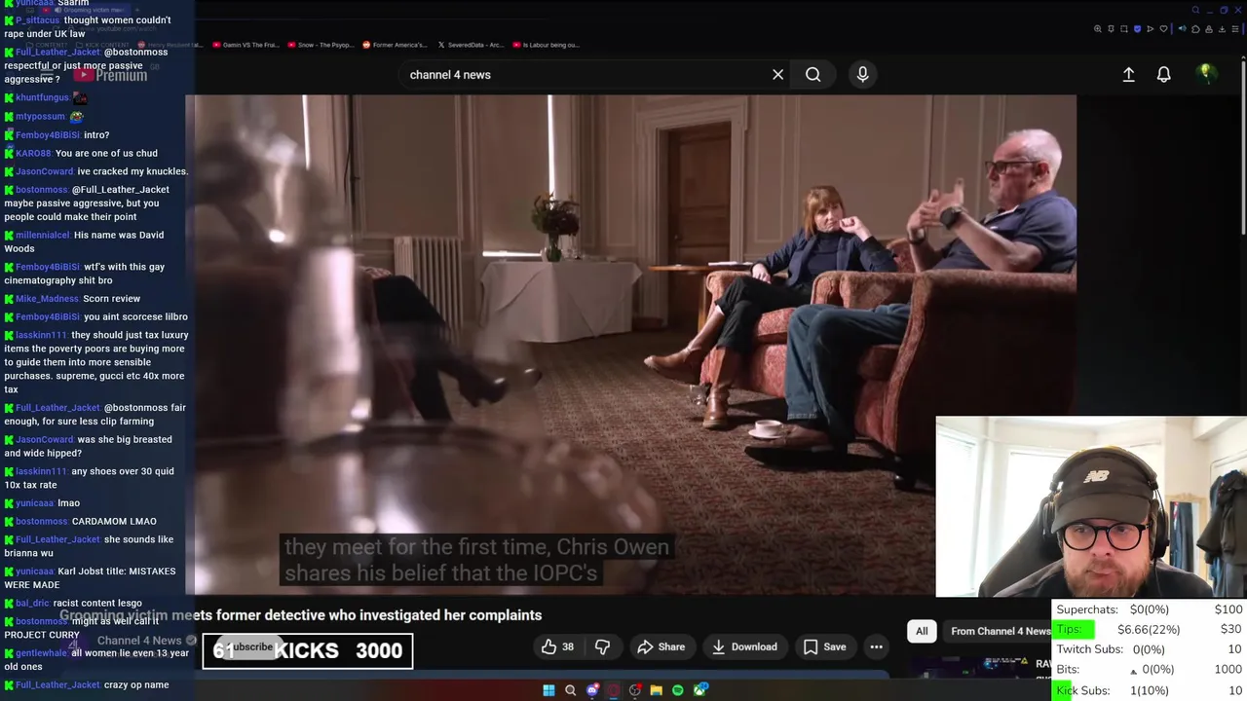This screenshot has width=1247, height=701.
Task: Open File Explorer from the taskbar
Action: (x=657, y=690)
